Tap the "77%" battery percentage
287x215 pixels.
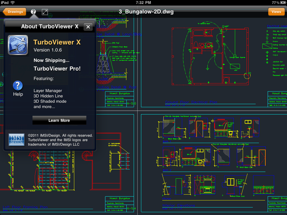pyautogui.click(x=276, y=3)
